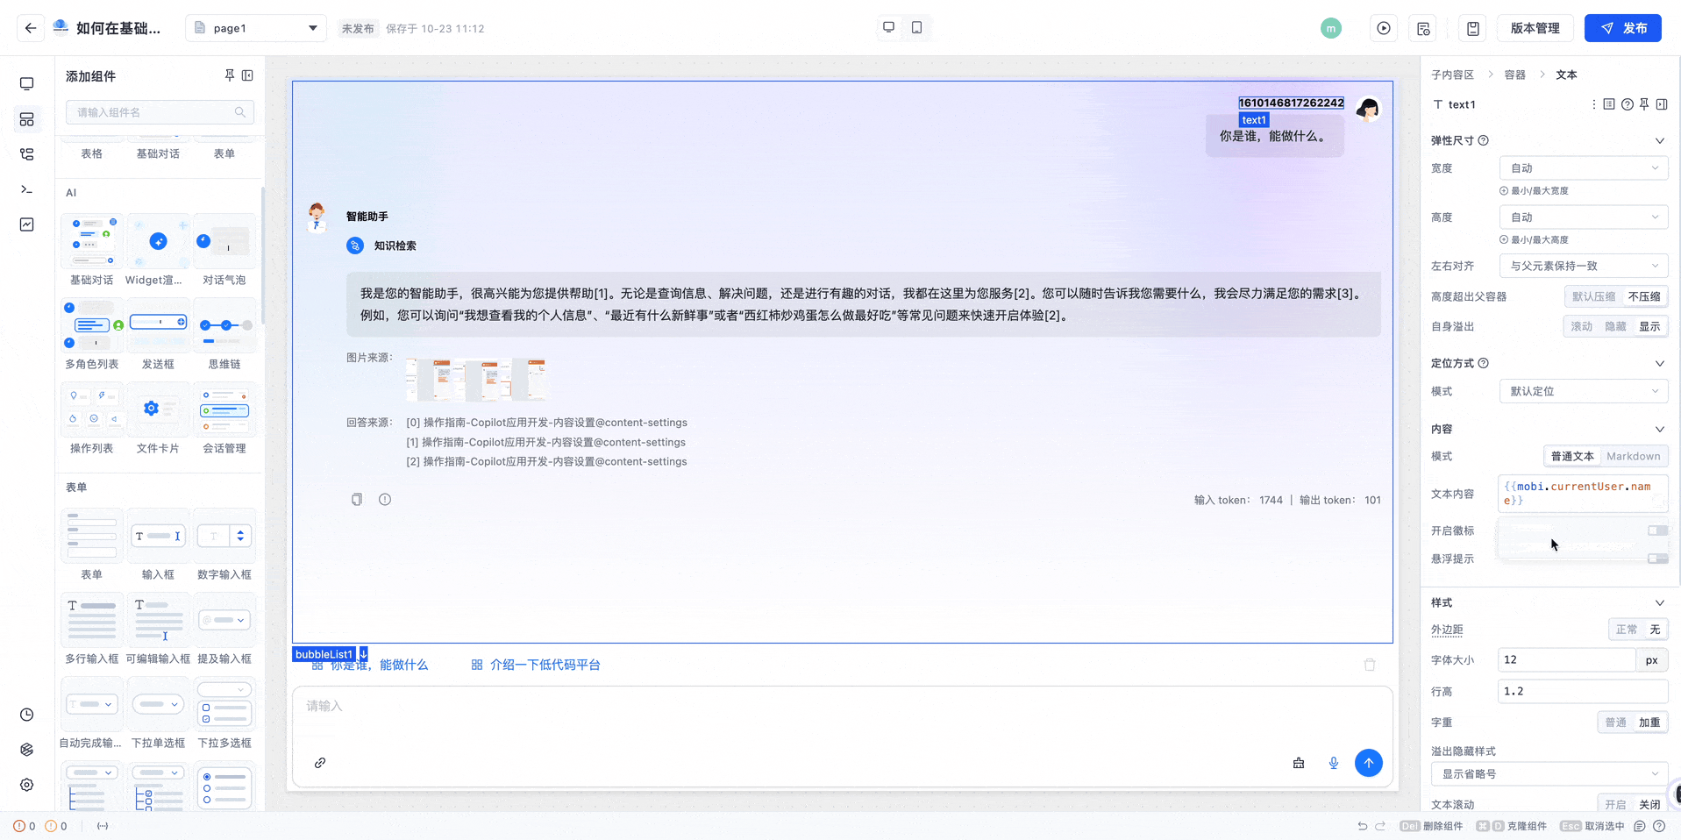Image resolution: width=1681 pixels, height=840 pixels.
Task: Select the components panel icon in left sidebar
Action: [27, 119]
